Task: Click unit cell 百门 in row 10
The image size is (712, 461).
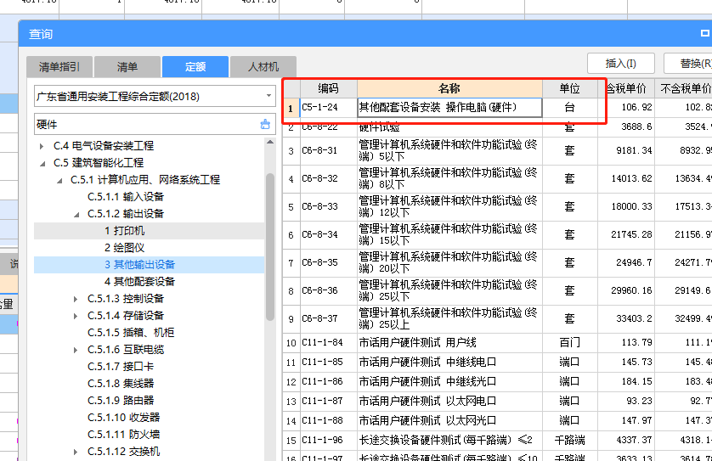Action: click(x=570, y=343)
